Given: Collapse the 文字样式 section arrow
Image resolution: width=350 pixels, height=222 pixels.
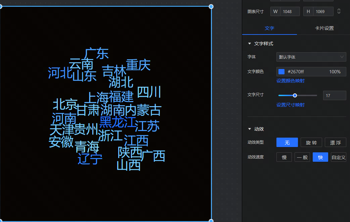Looking at the screenshot, I should tap(250, 44).
